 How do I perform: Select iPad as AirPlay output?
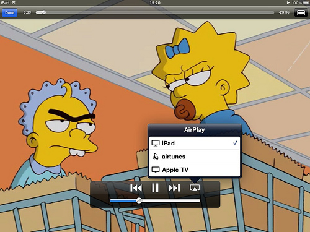click(195, 143)
